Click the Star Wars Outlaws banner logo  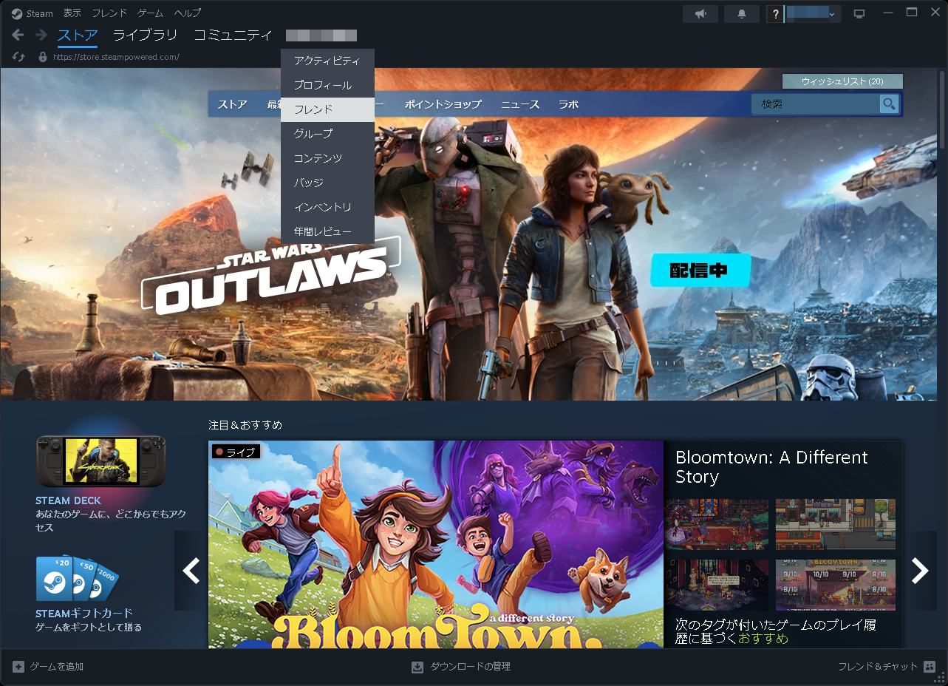click(270, 276)
